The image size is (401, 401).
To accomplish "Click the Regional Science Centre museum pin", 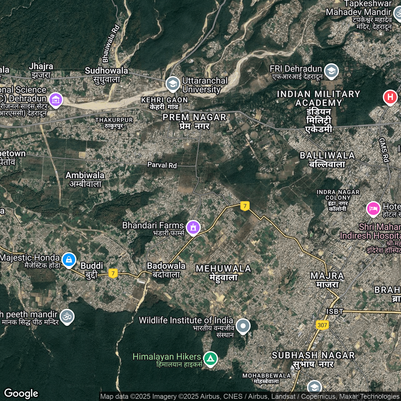I will [x=56, y=100].
